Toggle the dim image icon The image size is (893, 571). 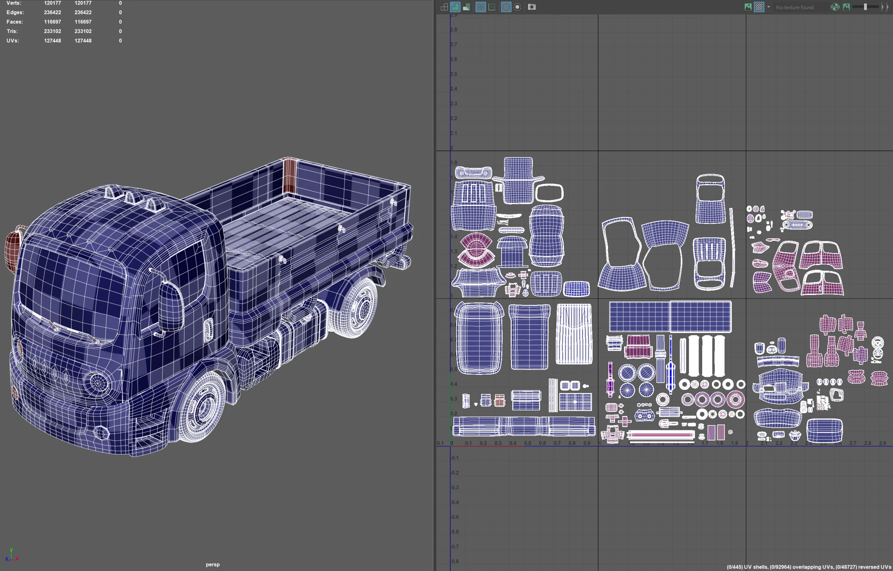(846, 7)
